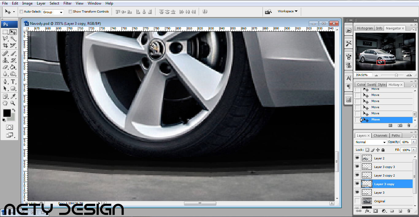Image resolution: width=419 pixels, height=217 pixels.
Task: Switch to the Paths tab
Action: click(396, 135)
